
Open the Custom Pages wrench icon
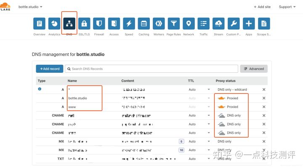coord(234,24)
